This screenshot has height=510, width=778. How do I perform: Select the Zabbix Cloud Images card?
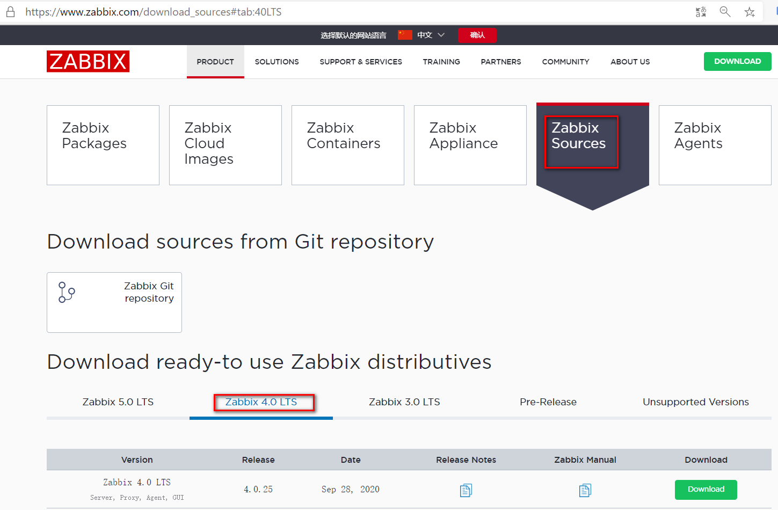point(226,145)
